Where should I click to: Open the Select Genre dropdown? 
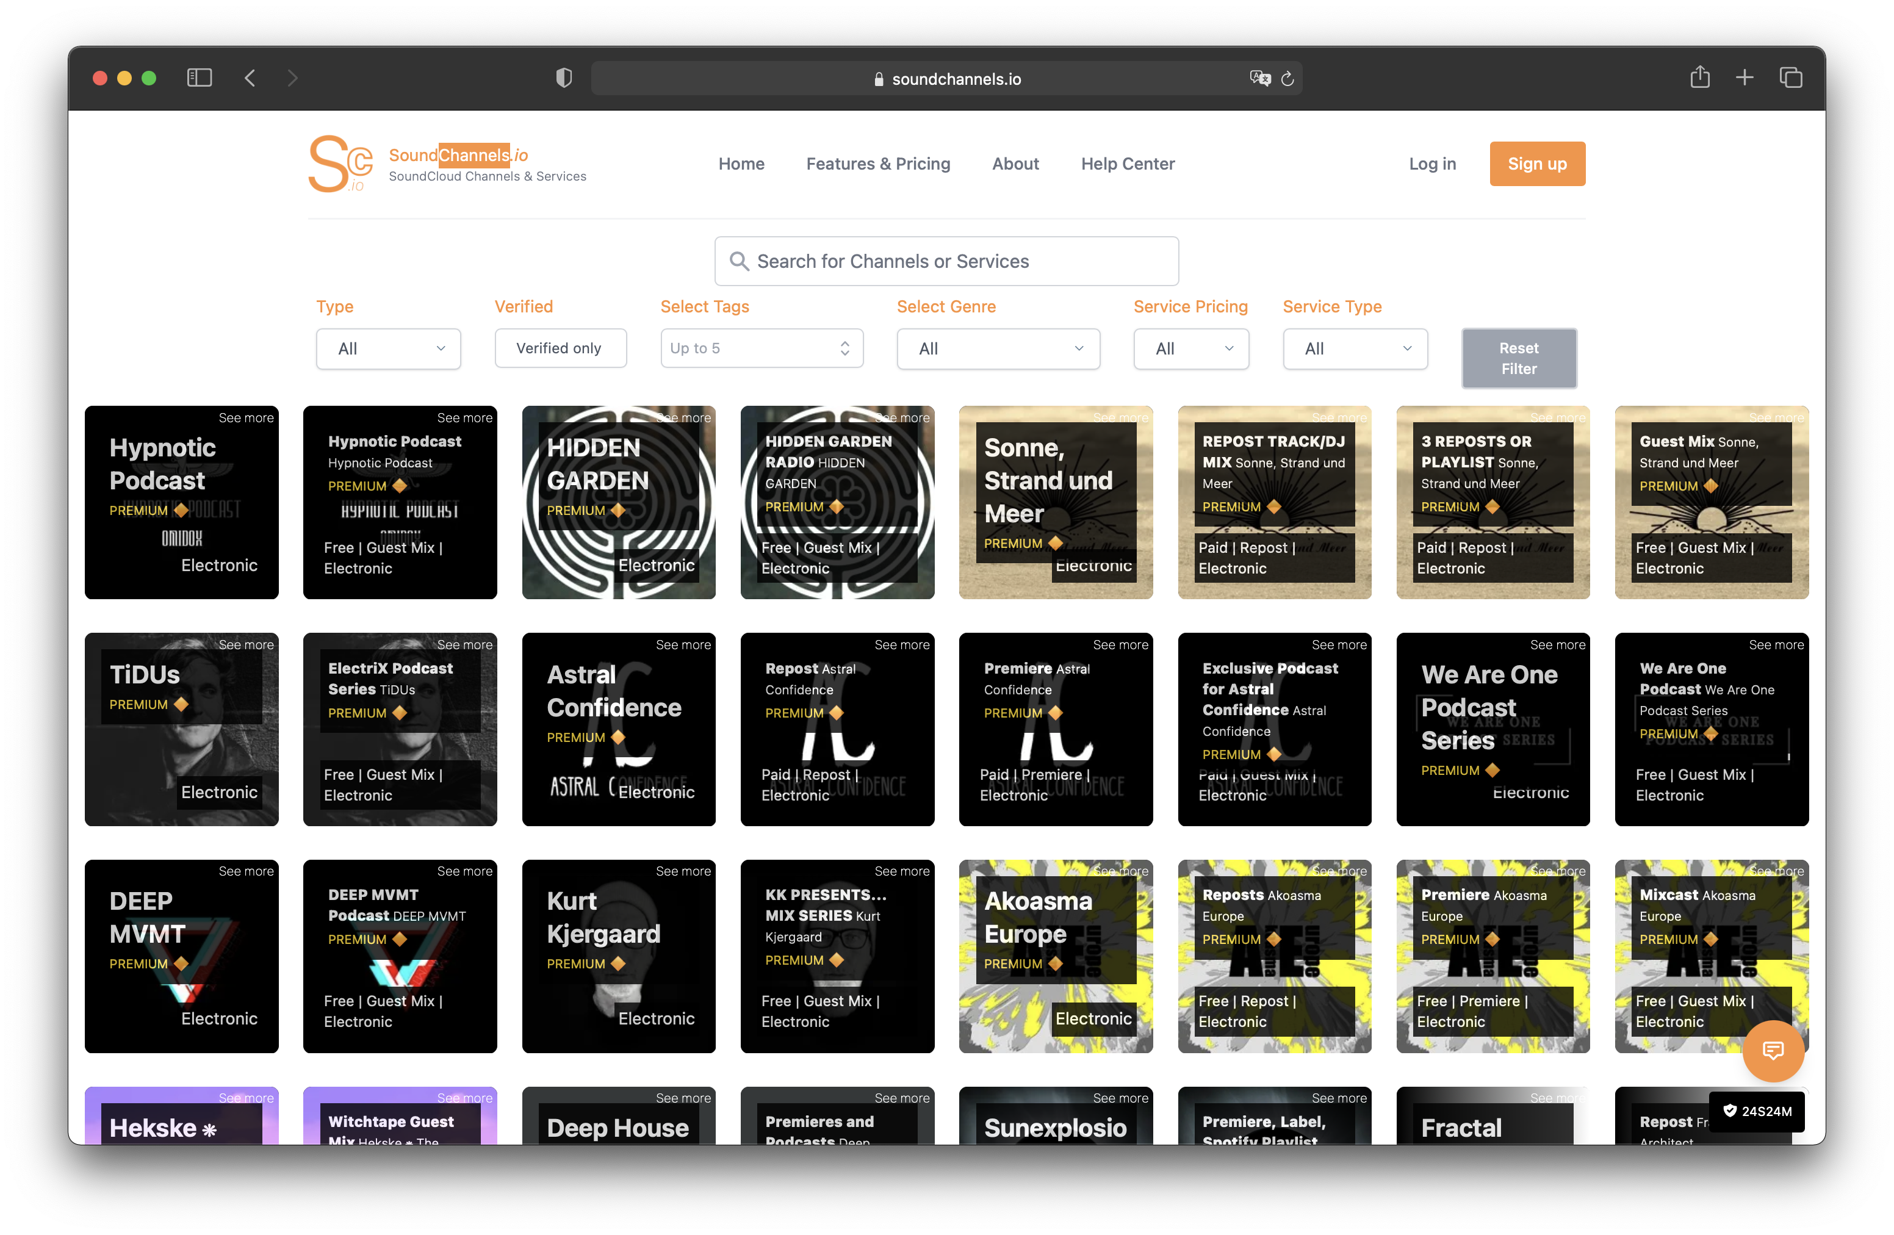(998, 348)
